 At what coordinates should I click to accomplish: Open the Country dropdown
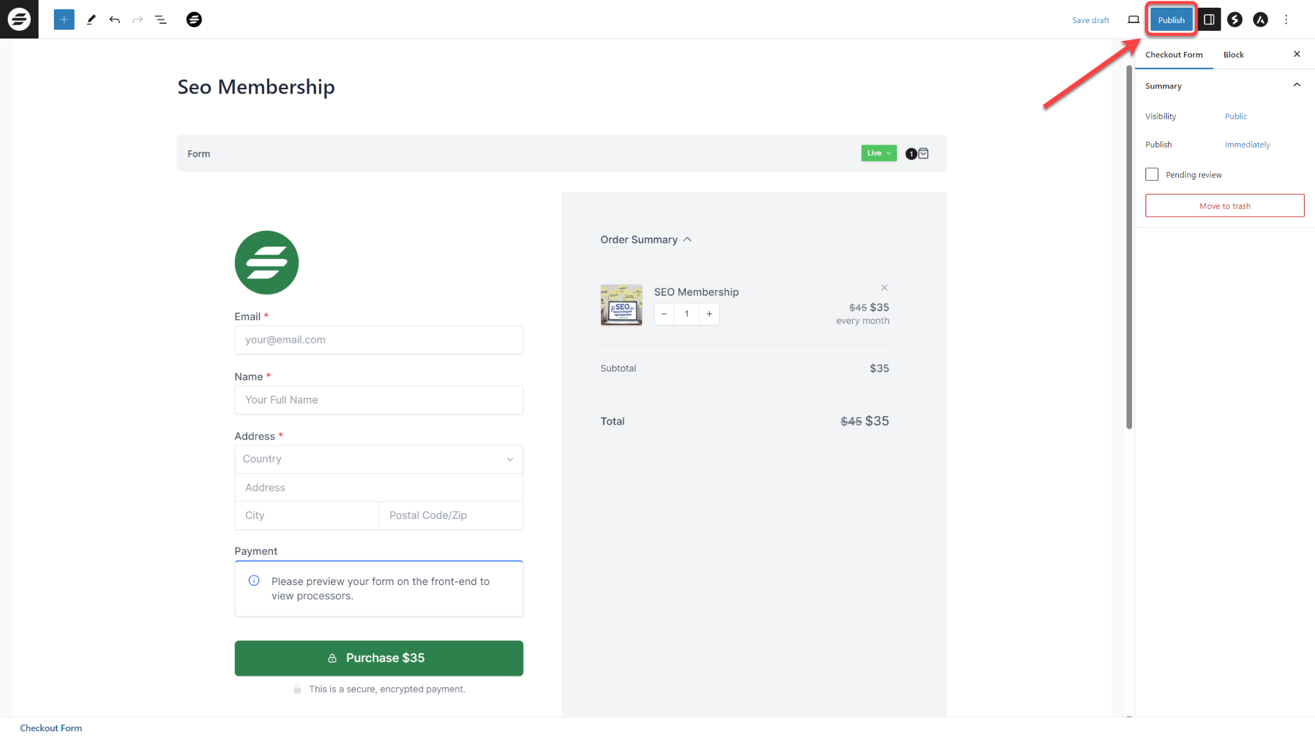[x=378, y=459]
